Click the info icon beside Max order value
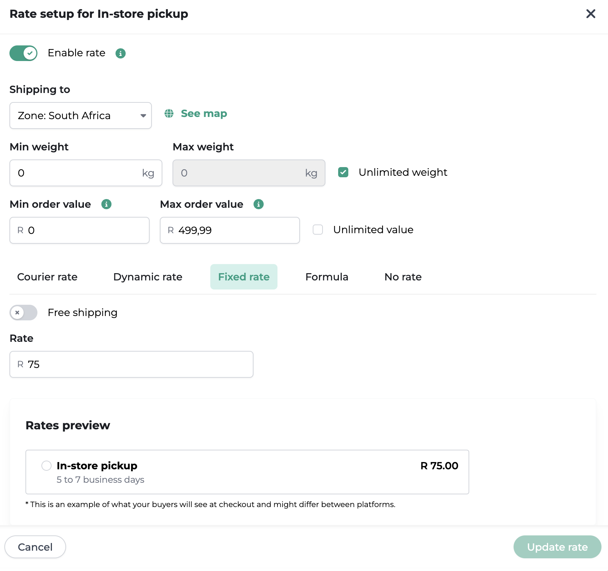Image resolution: width=608 pixels, height=571 pixels. (x=259, y=204)
